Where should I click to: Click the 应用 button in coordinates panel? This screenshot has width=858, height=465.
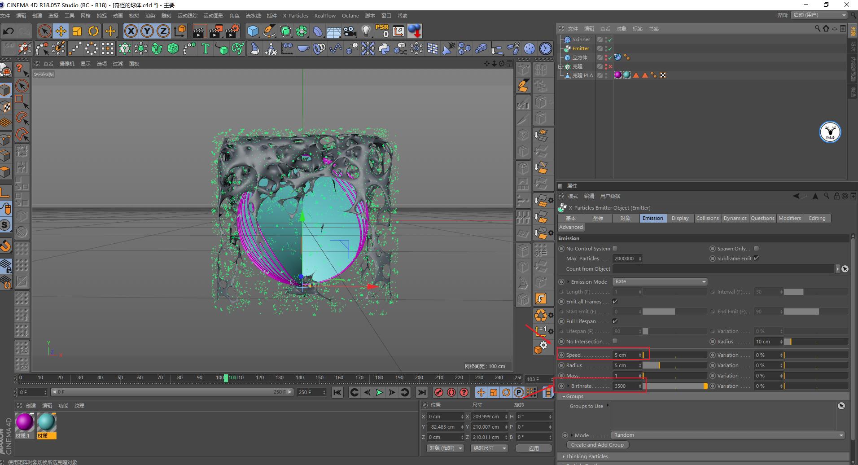[x=534, y=447]
